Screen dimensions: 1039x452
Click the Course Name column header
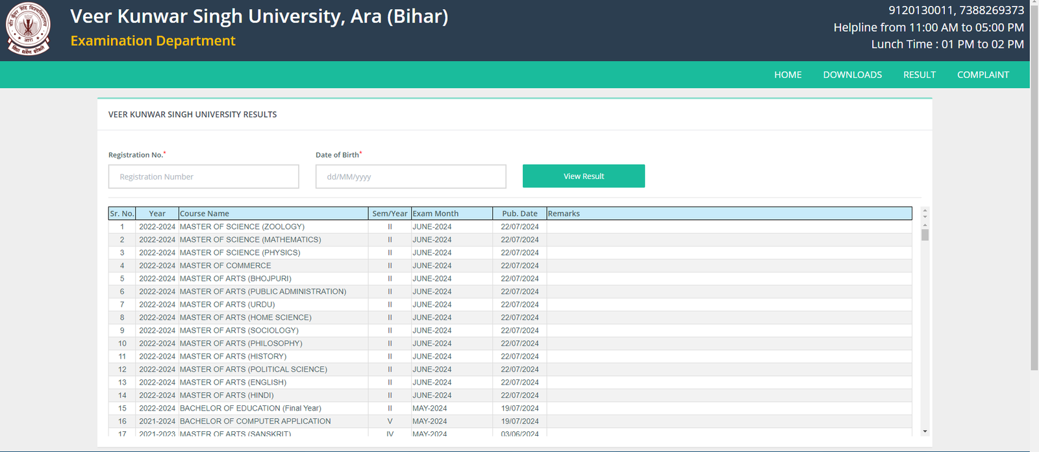tap(273, 213)
